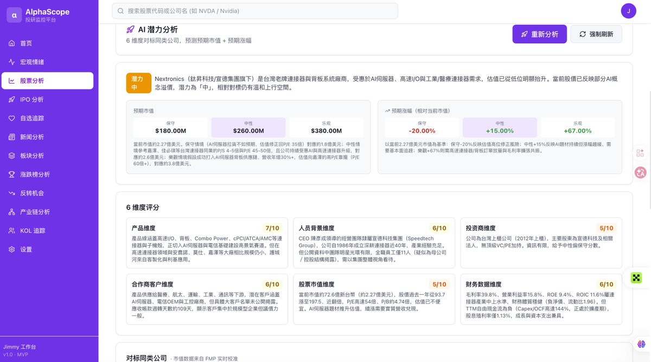Click the 人员背景维度 6/10 score badge
The image size is (651, 362).
[439, 228]
